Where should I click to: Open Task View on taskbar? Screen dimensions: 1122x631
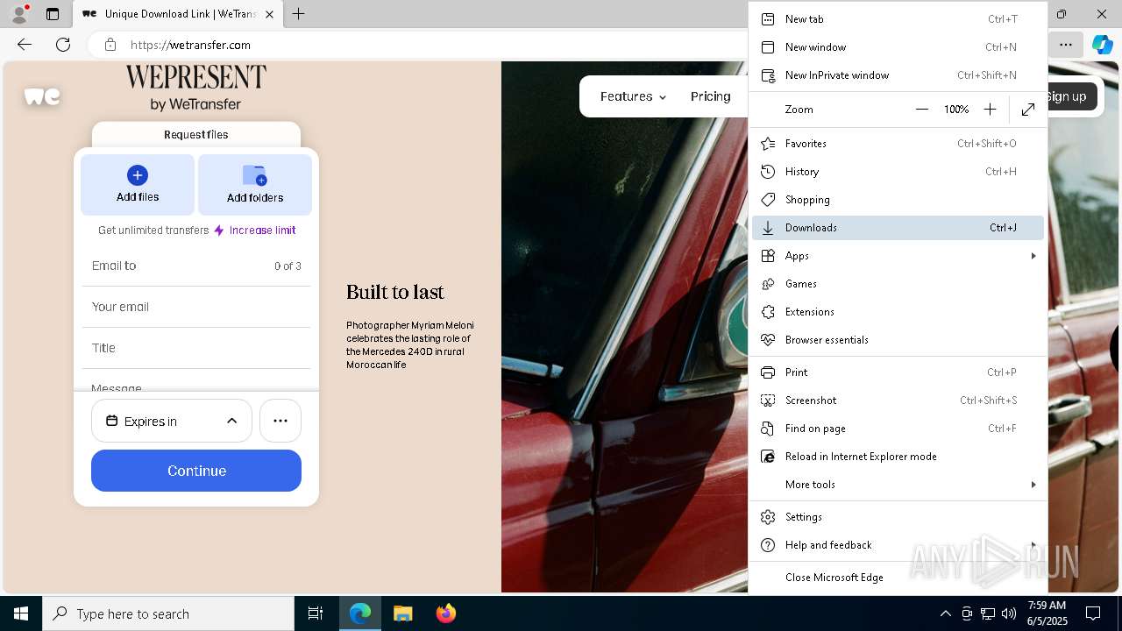316,613
